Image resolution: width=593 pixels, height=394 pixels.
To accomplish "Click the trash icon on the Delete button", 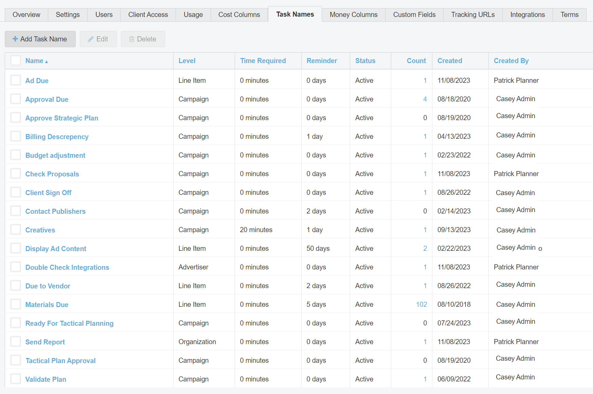I will [132, 39].
